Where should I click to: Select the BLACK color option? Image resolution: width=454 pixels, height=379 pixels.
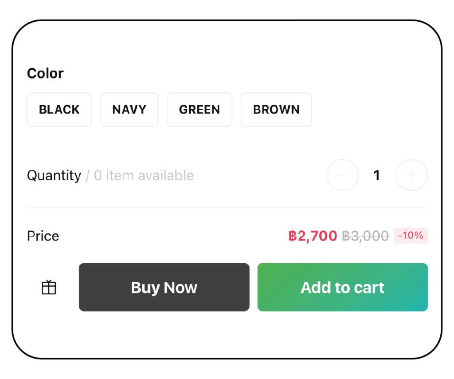(59, 110)
